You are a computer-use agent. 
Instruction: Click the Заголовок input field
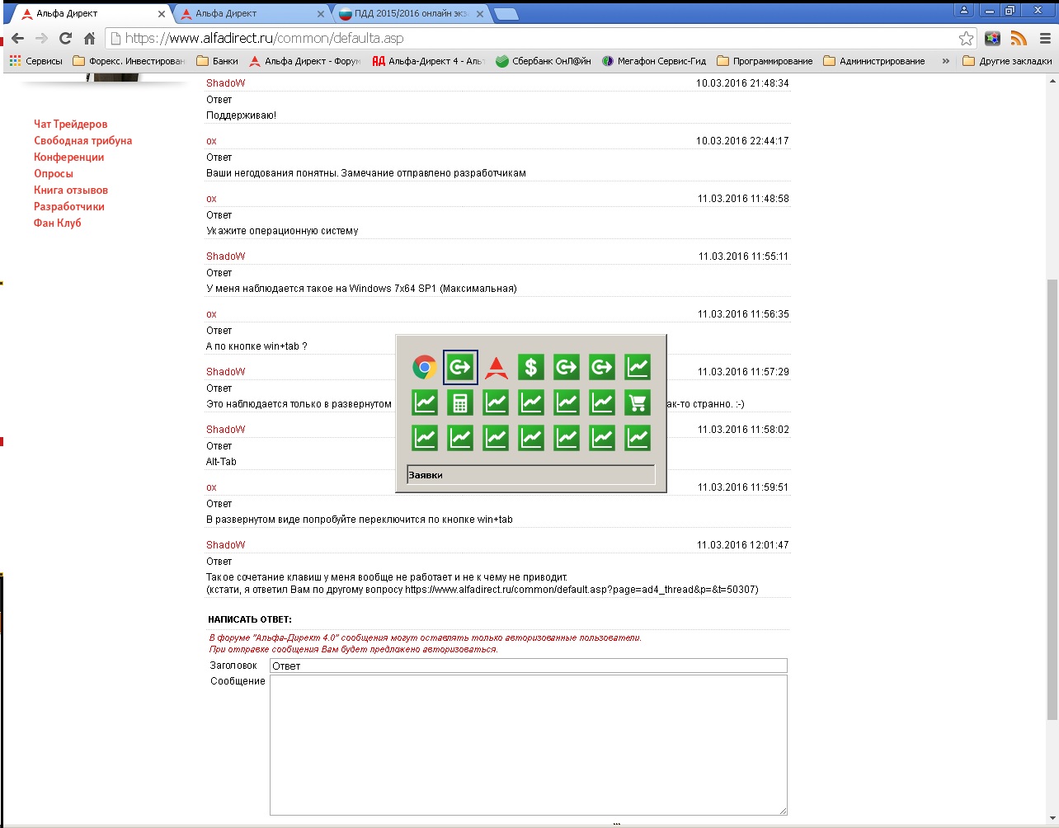528,666
